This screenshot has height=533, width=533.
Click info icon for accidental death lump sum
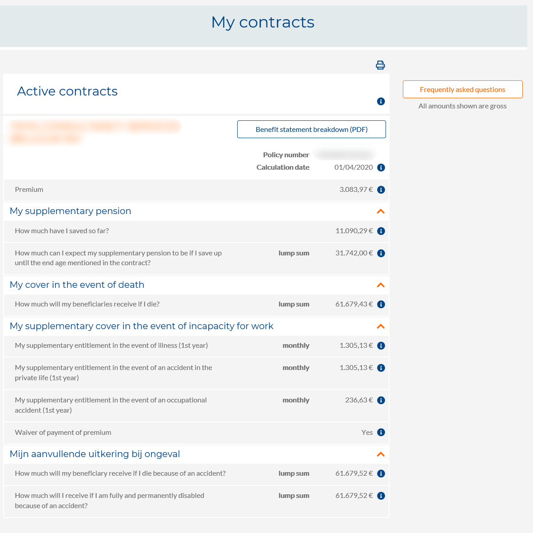[381, 473]
